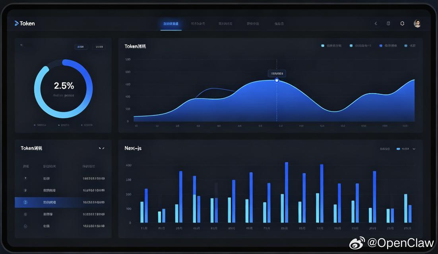The image size is (438, 254).
Task: Click the circular notification icon in header
Action: pyautogui.click(x=402, y=23)
